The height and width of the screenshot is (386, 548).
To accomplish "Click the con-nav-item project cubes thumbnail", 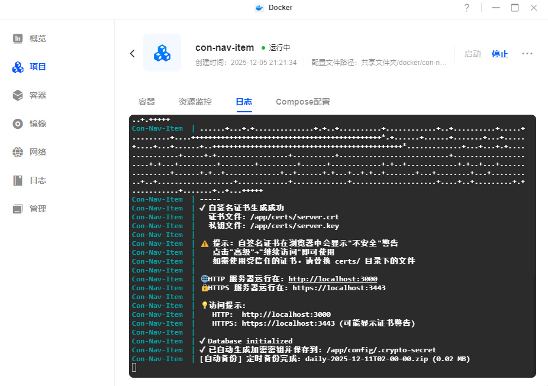I will pos(162,53).
